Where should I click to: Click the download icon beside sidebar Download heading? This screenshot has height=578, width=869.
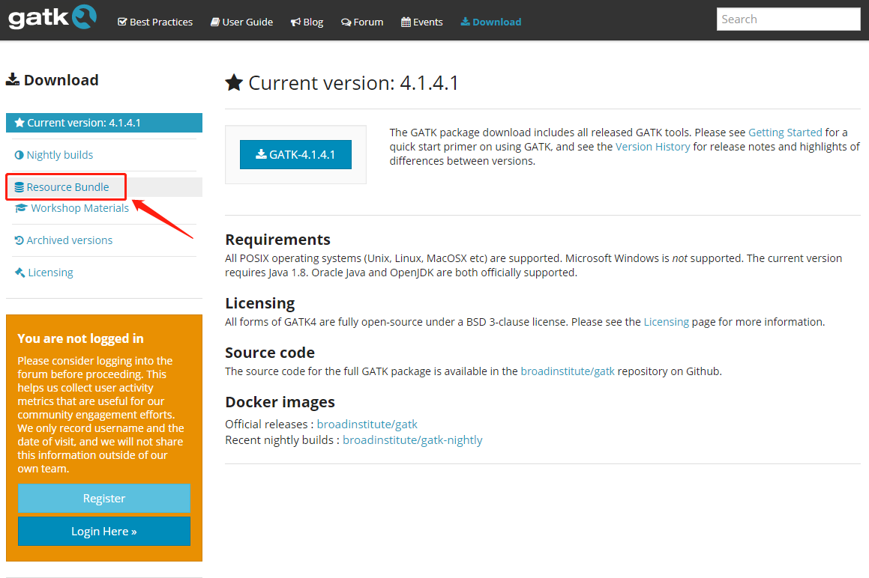pyautogui.click(x=13, y=79)
